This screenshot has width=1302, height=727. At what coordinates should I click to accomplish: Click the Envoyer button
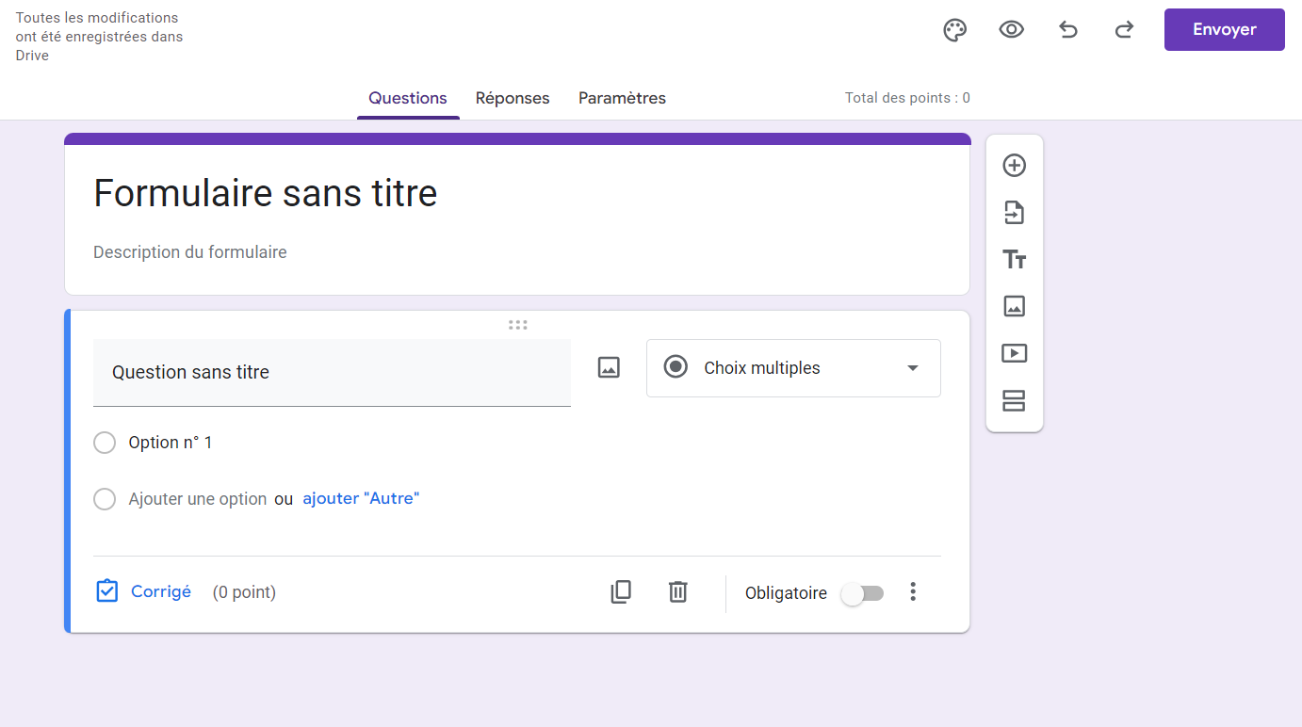(x=1225, y=30)
